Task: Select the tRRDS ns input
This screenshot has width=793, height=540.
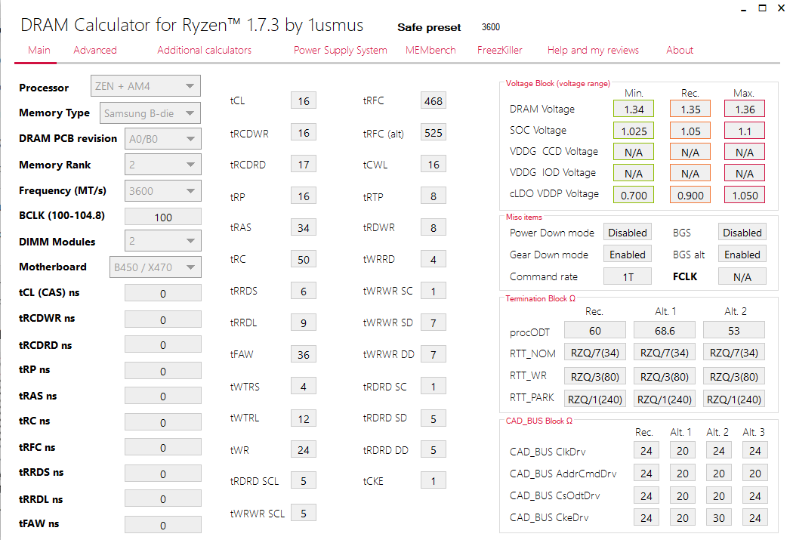Action: point(163,474)
